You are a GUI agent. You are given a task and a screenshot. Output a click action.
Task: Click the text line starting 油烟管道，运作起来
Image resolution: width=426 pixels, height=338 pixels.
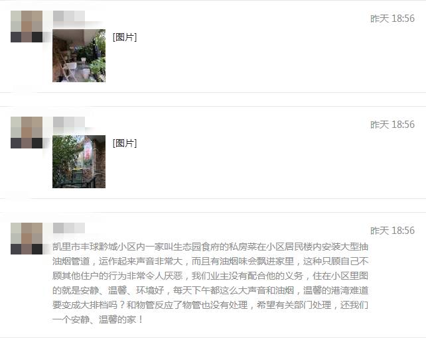pyautogui.click(x=210, y=261)
